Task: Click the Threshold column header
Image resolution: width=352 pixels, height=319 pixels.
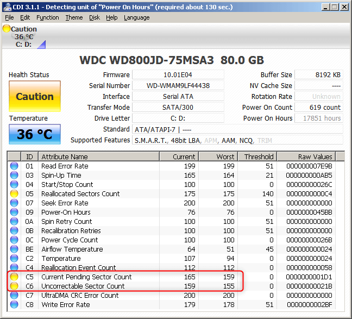Action: pos(257,157)
